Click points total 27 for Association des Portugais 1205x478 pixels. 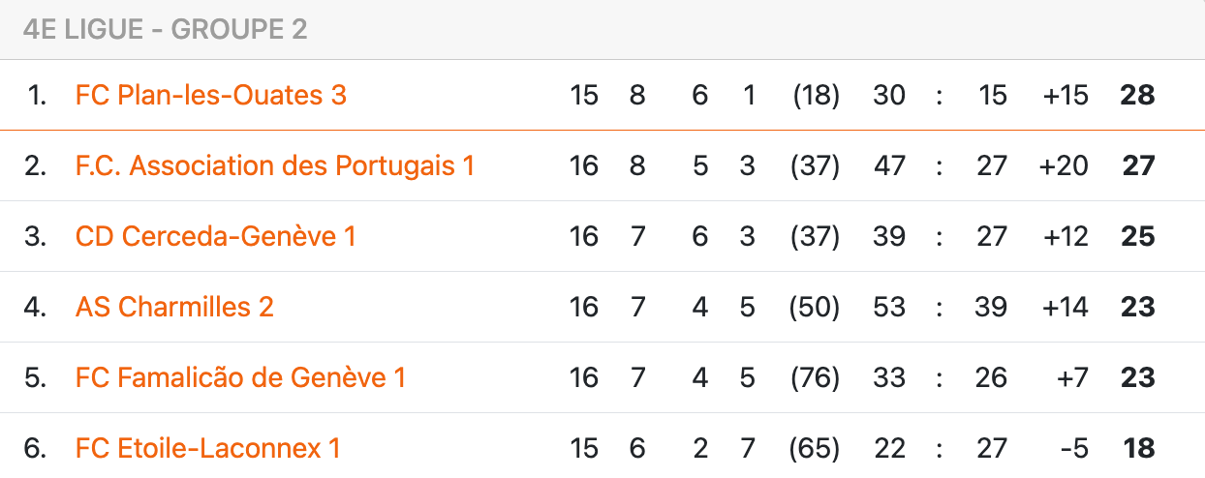coord(1138,165)
